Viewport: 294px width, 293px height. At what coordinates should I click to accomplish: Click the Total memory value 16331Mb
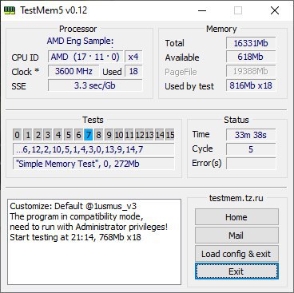251,43
